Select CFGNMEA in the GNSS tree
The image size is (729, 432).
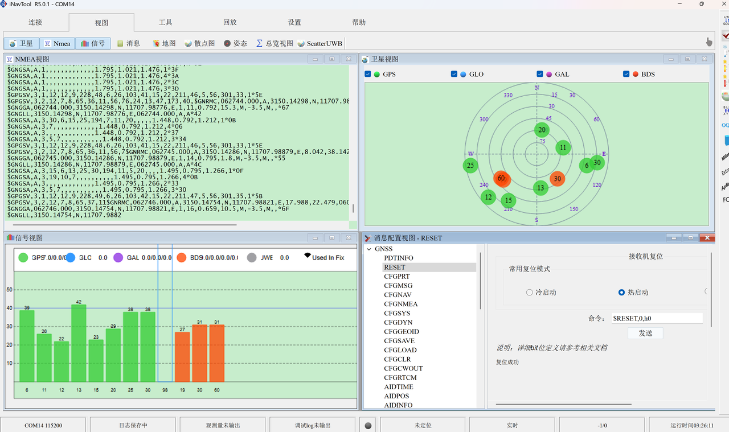point(400,304)
